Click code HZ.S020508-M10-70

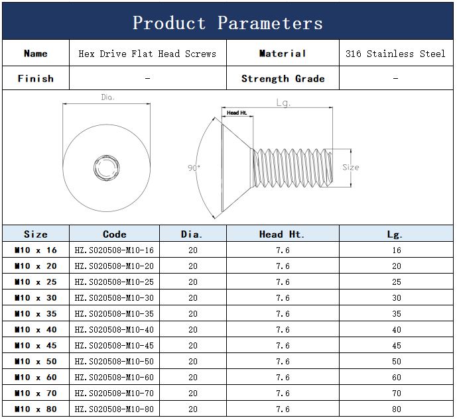pos(114,394)
